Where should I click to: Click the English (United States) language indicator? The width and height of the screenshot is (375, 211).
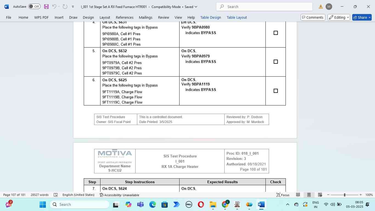coord(79,195)
